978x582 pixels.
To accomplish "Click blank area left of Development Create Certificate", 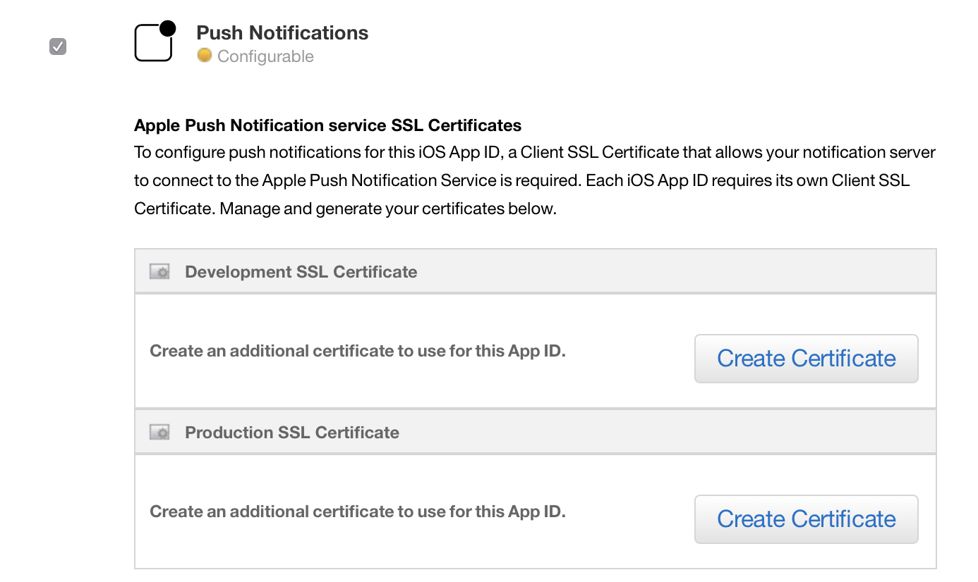I will click(628, 380).
